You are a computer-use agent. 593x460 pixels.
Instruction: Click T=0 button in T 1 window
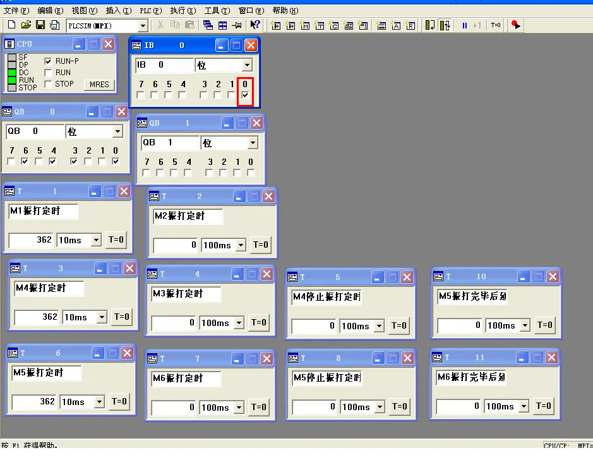(x=116, y=240)
